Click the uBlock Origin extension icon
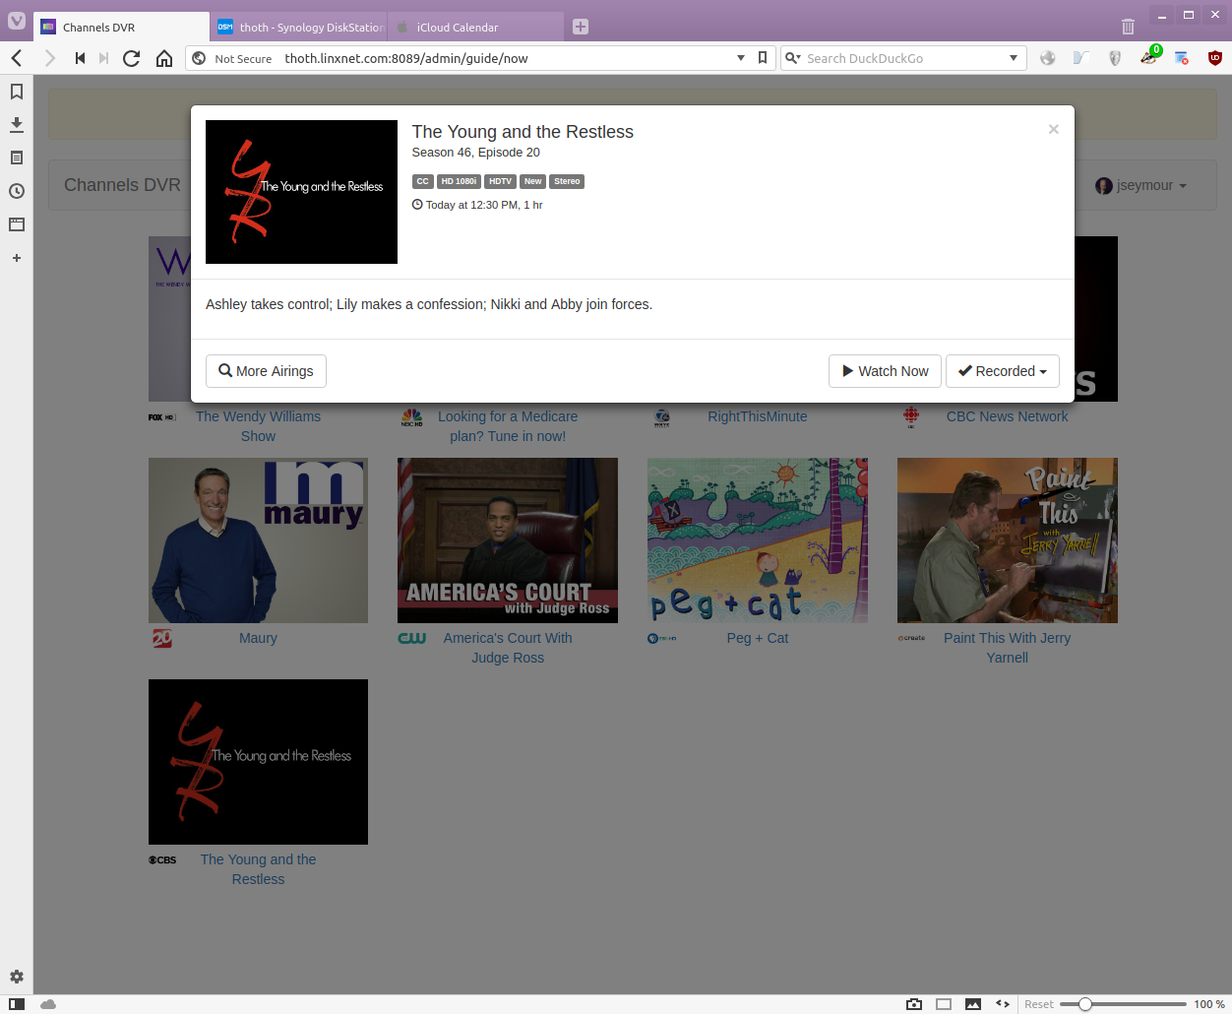The image size is (1232, 1014). click(1215, 58)
